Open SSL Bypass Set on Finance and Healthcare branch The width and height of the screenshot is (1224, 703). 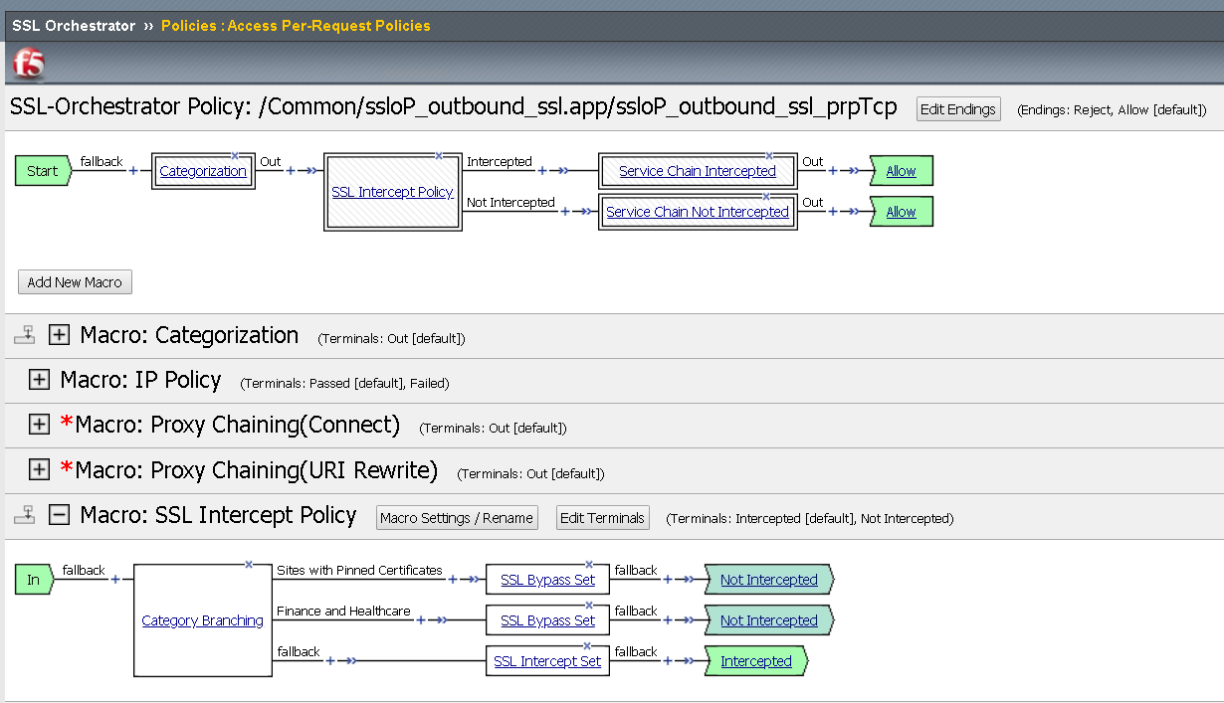(x=547, y=620)
